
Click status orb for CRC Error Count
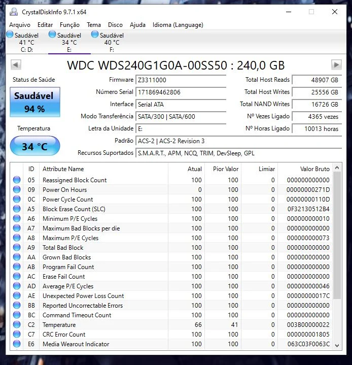(17, 334)
